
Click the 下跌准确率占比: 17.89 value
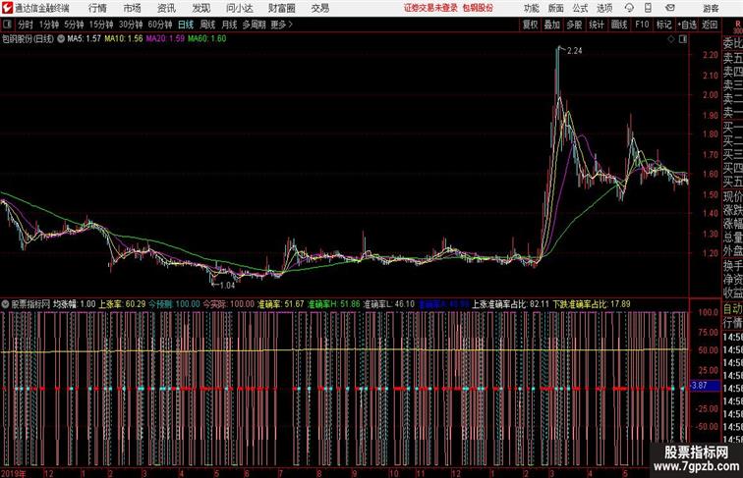coord(592,304)
